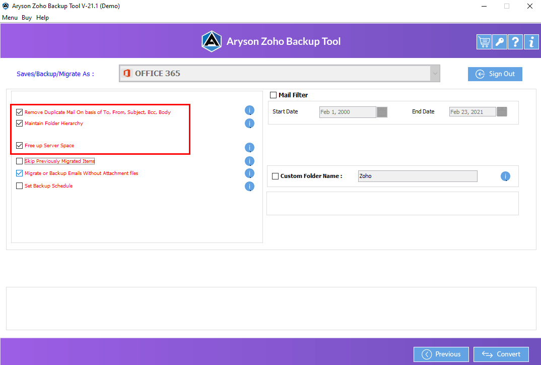Viewport: 541px width, 365px height.
Task: Click the Aryson app icon in title bar
Action: click(6, 6)
